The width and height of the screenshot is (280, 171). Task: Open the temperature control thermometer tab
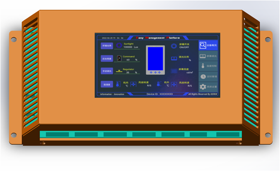coord(208,66)
